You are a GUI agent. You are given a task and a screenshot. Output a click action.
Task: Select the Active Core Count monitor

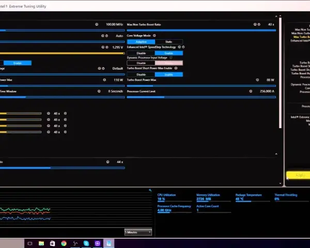pyautogui.click(x=213, y=208)
